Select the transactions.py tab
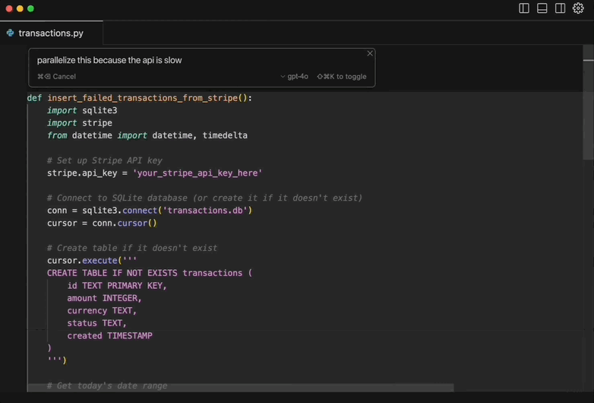This screenshot has width=594, height=403. tap(50, 33)
